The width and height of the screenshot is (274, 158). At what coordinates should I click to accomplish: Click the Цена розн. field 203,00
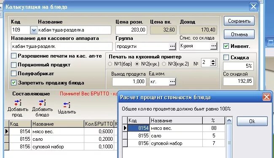click(131, 30)
